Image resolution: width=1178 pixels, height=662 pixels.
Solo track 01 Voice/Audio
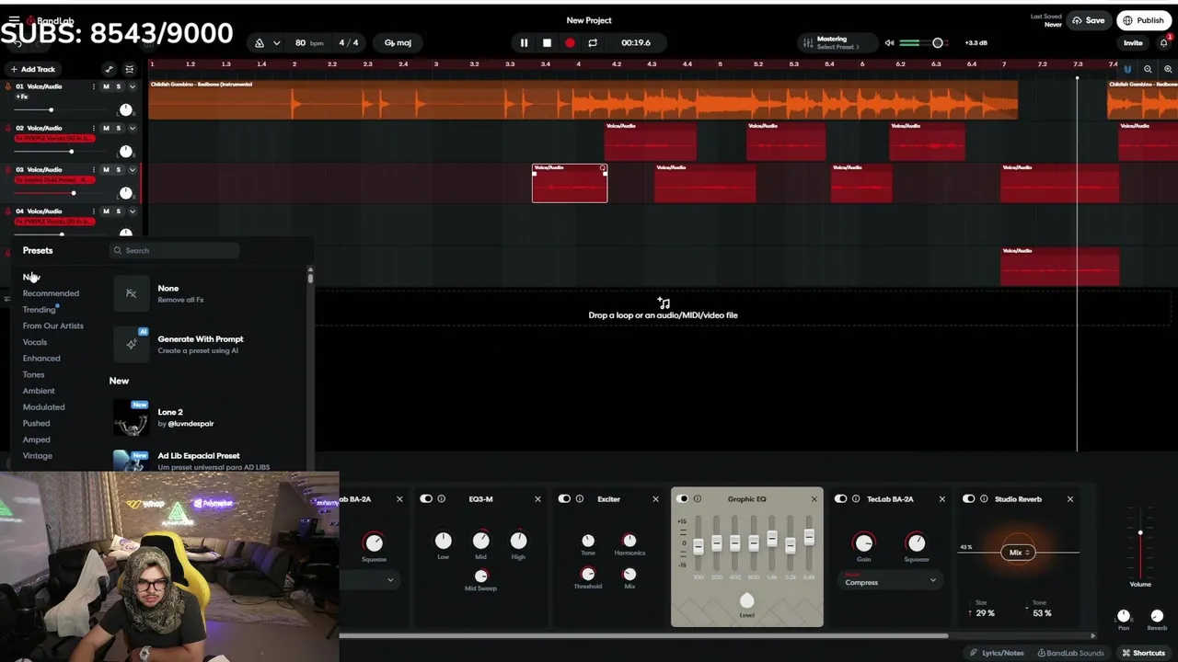(x=118, y=86)
